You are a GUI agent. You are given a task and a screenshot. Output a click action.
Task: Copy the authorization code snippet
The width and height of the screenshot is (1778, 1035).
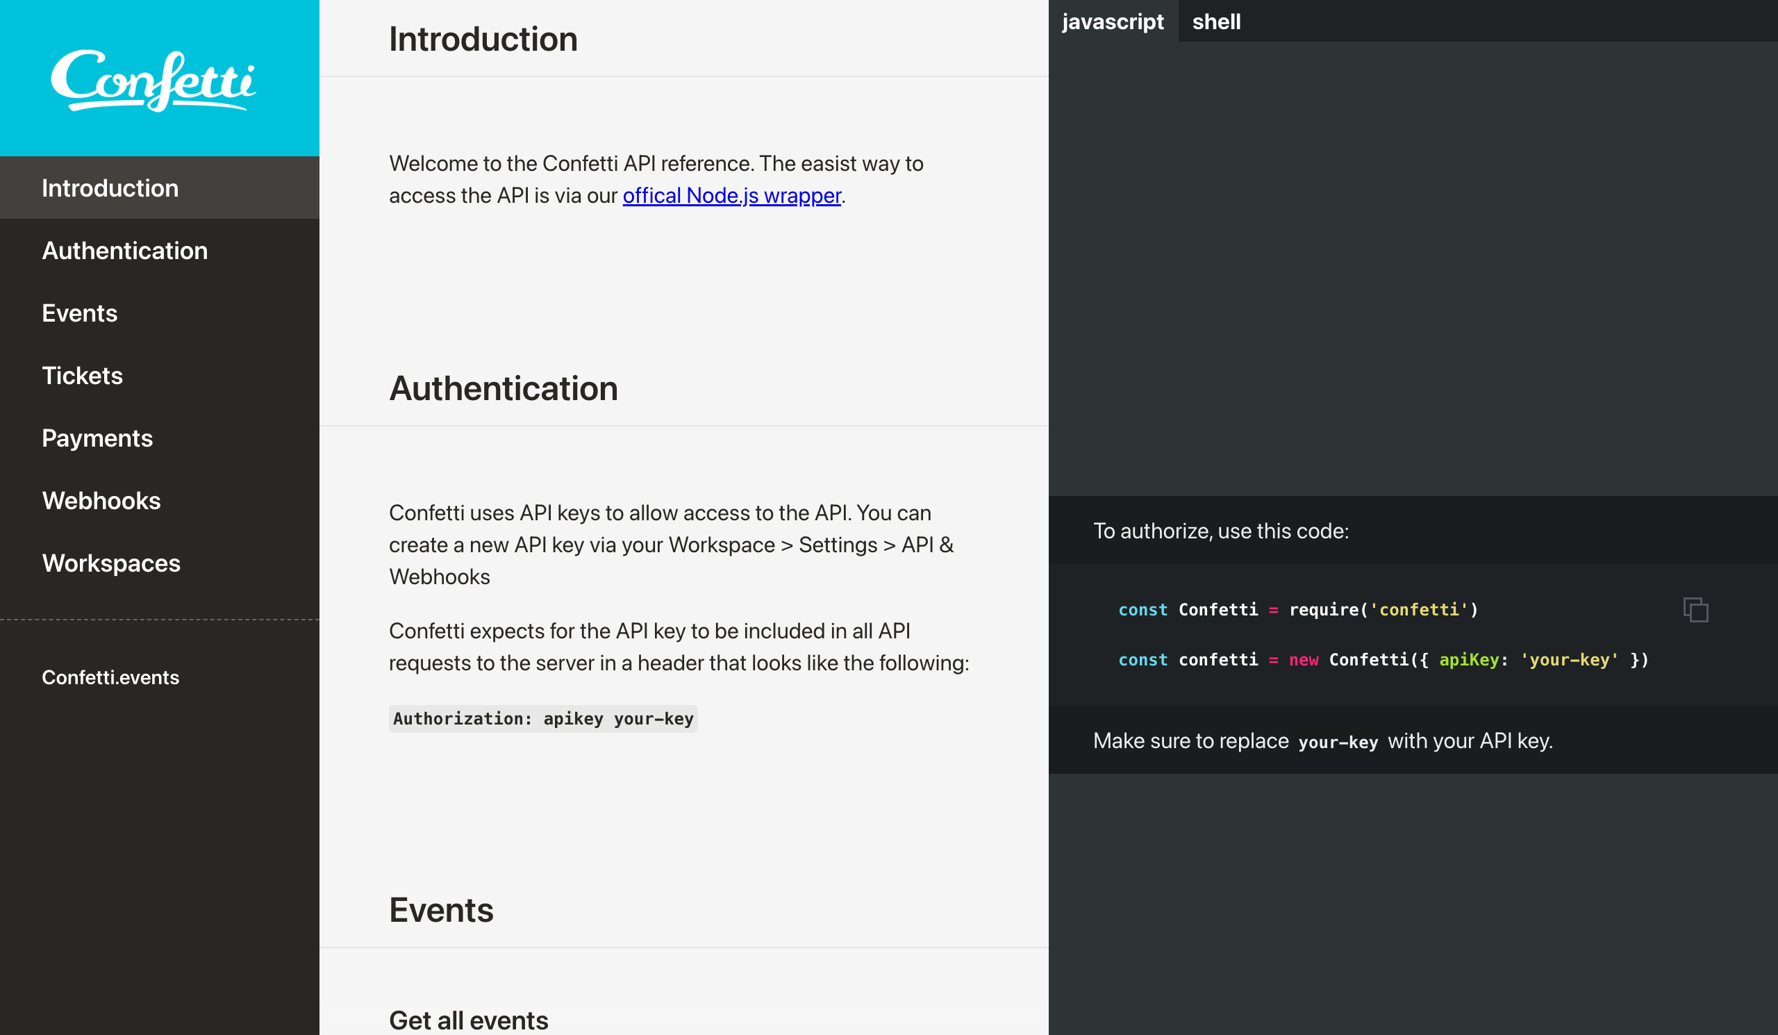pyautogui.click(x=1695, y=610)
